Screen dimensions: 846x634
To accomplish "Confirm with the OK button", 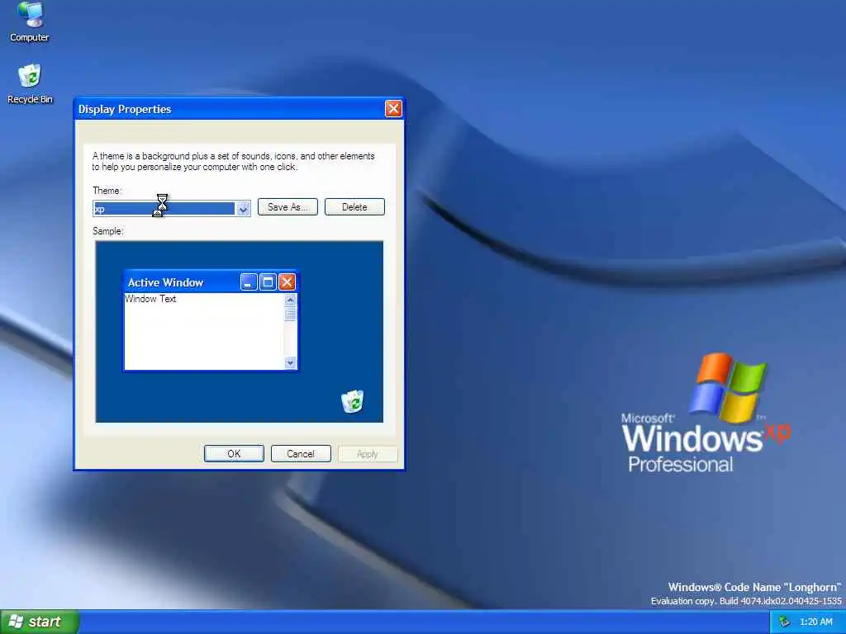I will click(x=234, y=454).
